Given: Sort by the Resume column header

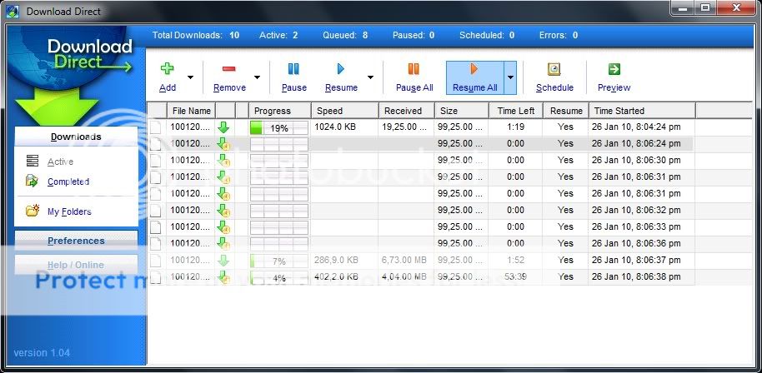Looking at the screenshot, I should click(566, 111).
